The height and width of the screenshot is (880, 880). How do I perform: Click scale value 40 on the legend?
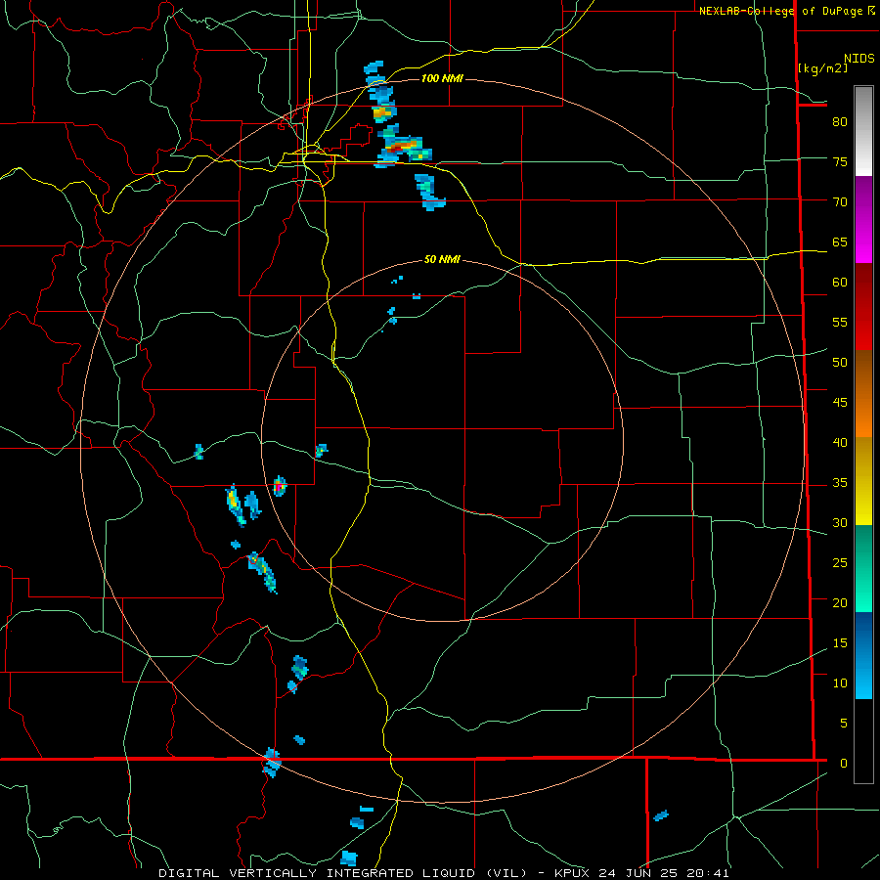840,442
